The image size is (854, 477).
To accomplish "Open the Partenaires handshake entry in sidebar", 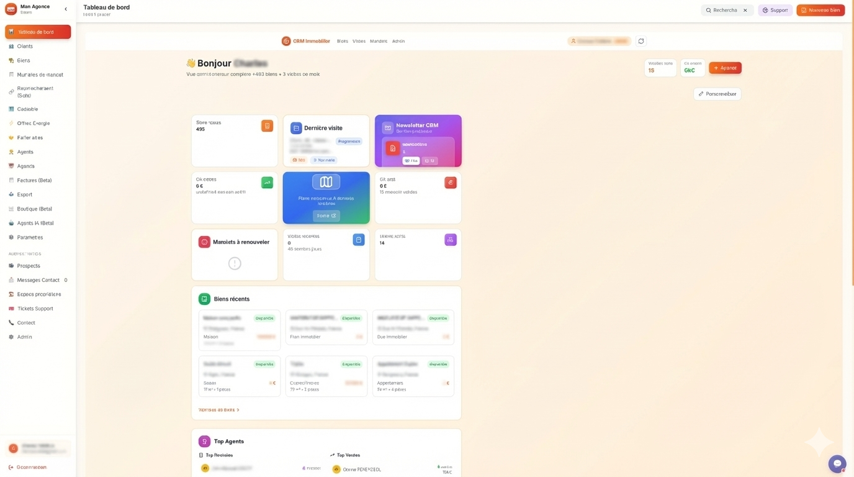I will pos(38,138).
